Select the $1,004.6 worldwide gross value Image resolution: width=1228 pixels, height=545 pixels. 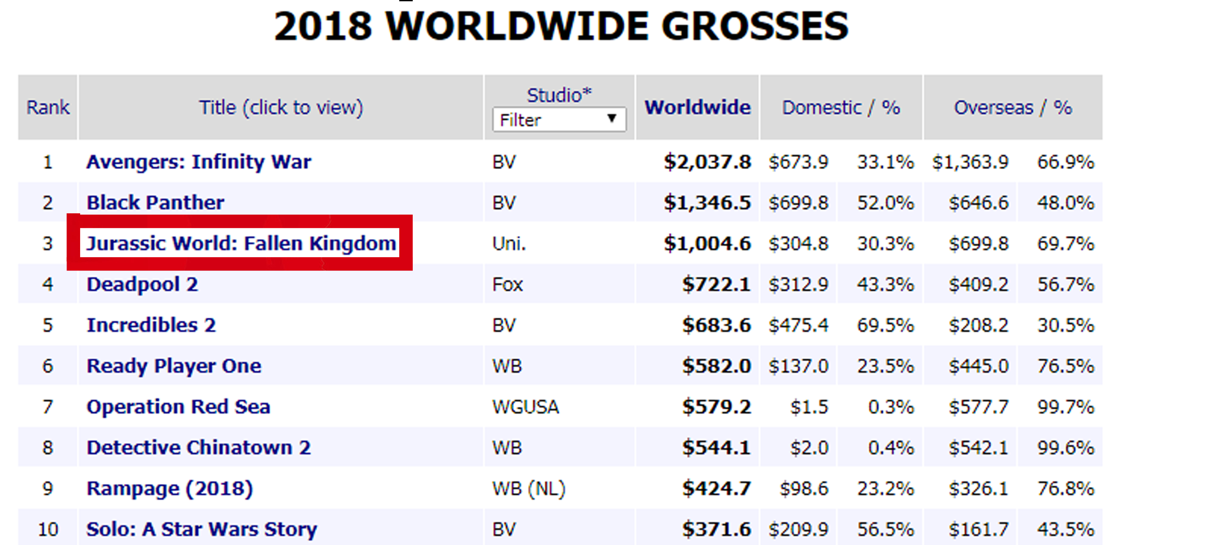707,244
